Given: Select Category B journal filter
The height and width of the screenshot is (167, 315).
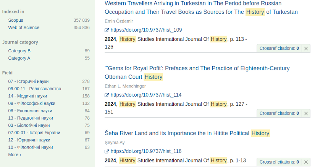Looking at the screenshot, I should coord(19,51).
